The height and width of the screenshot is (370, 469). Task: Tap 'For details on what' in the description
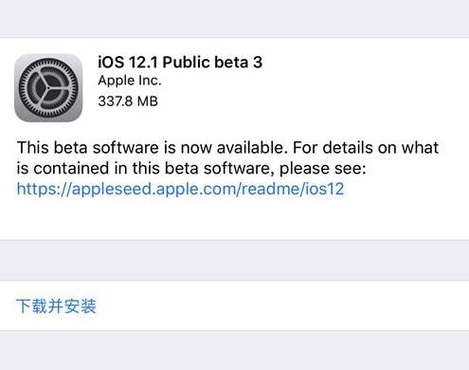[x=366, y=148]
